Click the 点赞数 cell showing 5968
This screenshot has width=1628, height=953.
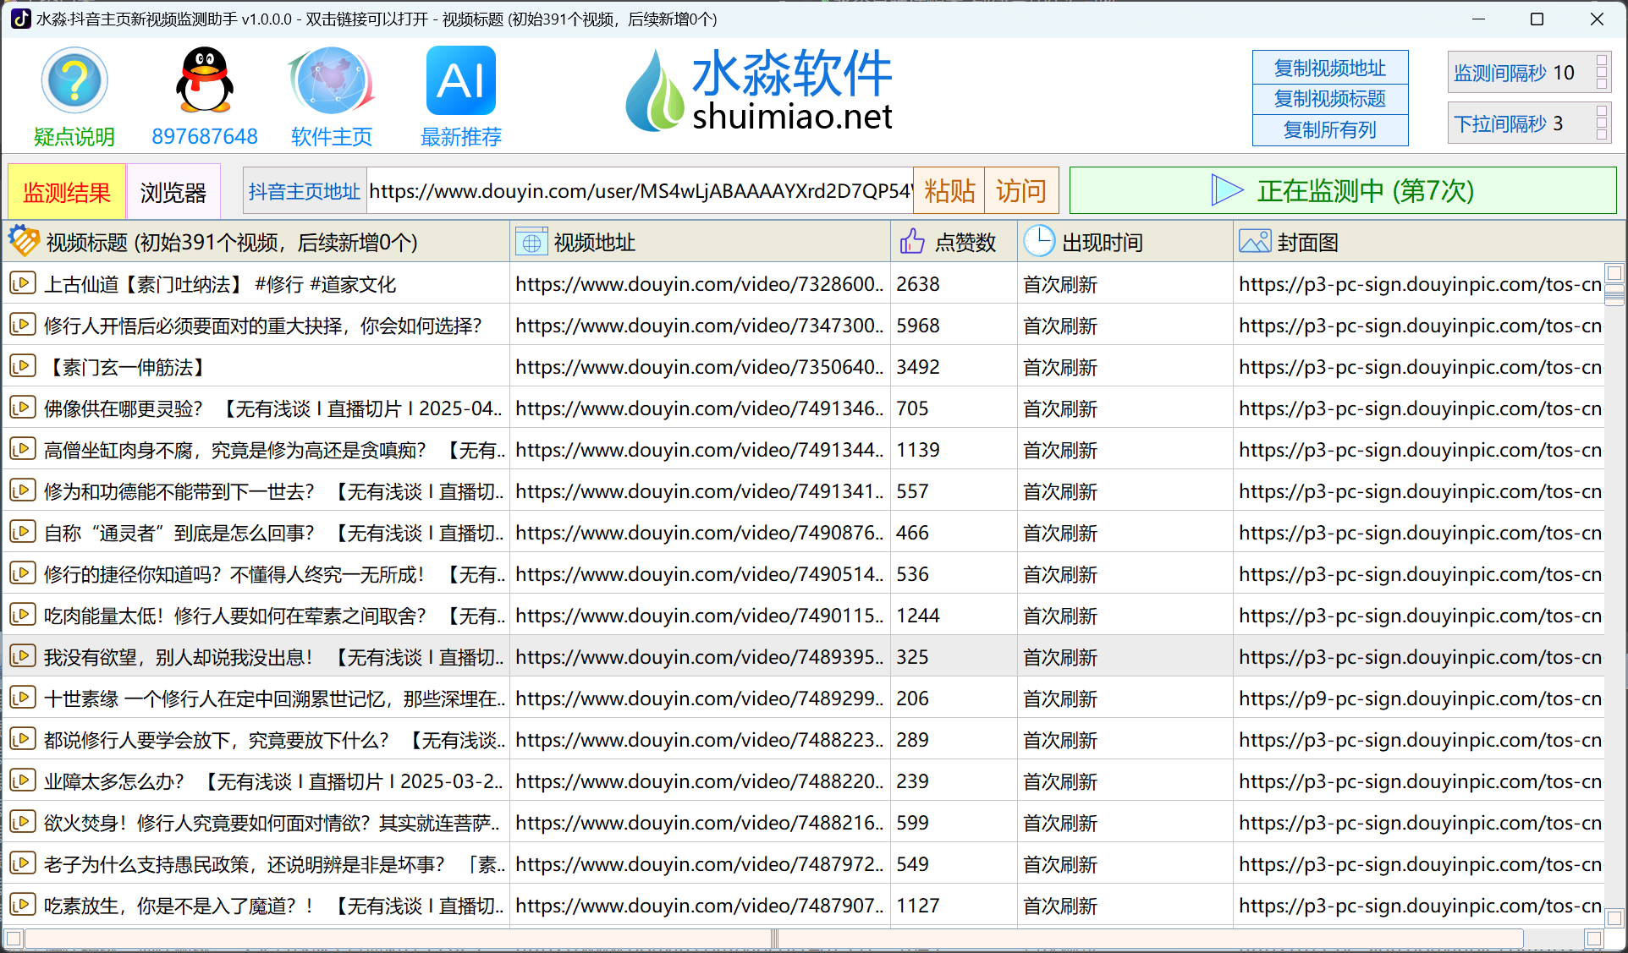click(954, 326)
